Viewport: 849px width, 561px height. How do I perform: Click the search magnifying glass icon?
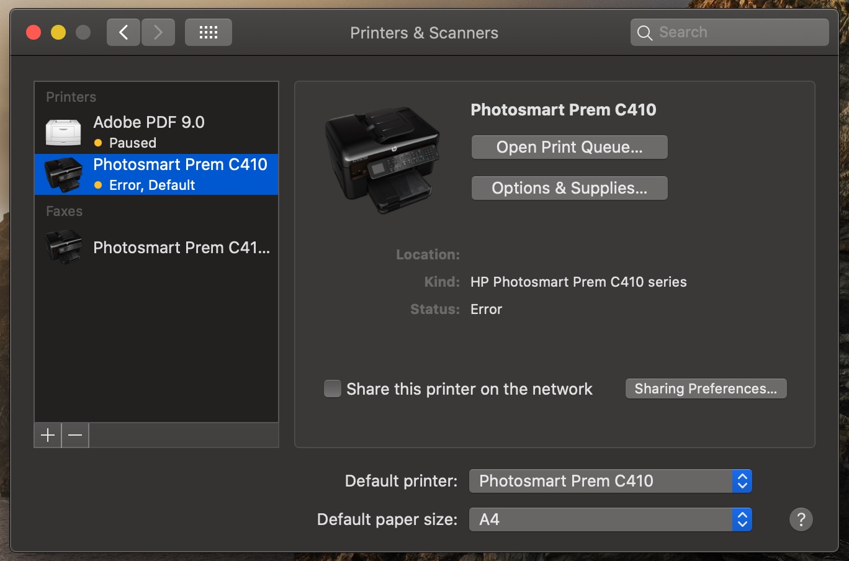click(x=645, y=33)
